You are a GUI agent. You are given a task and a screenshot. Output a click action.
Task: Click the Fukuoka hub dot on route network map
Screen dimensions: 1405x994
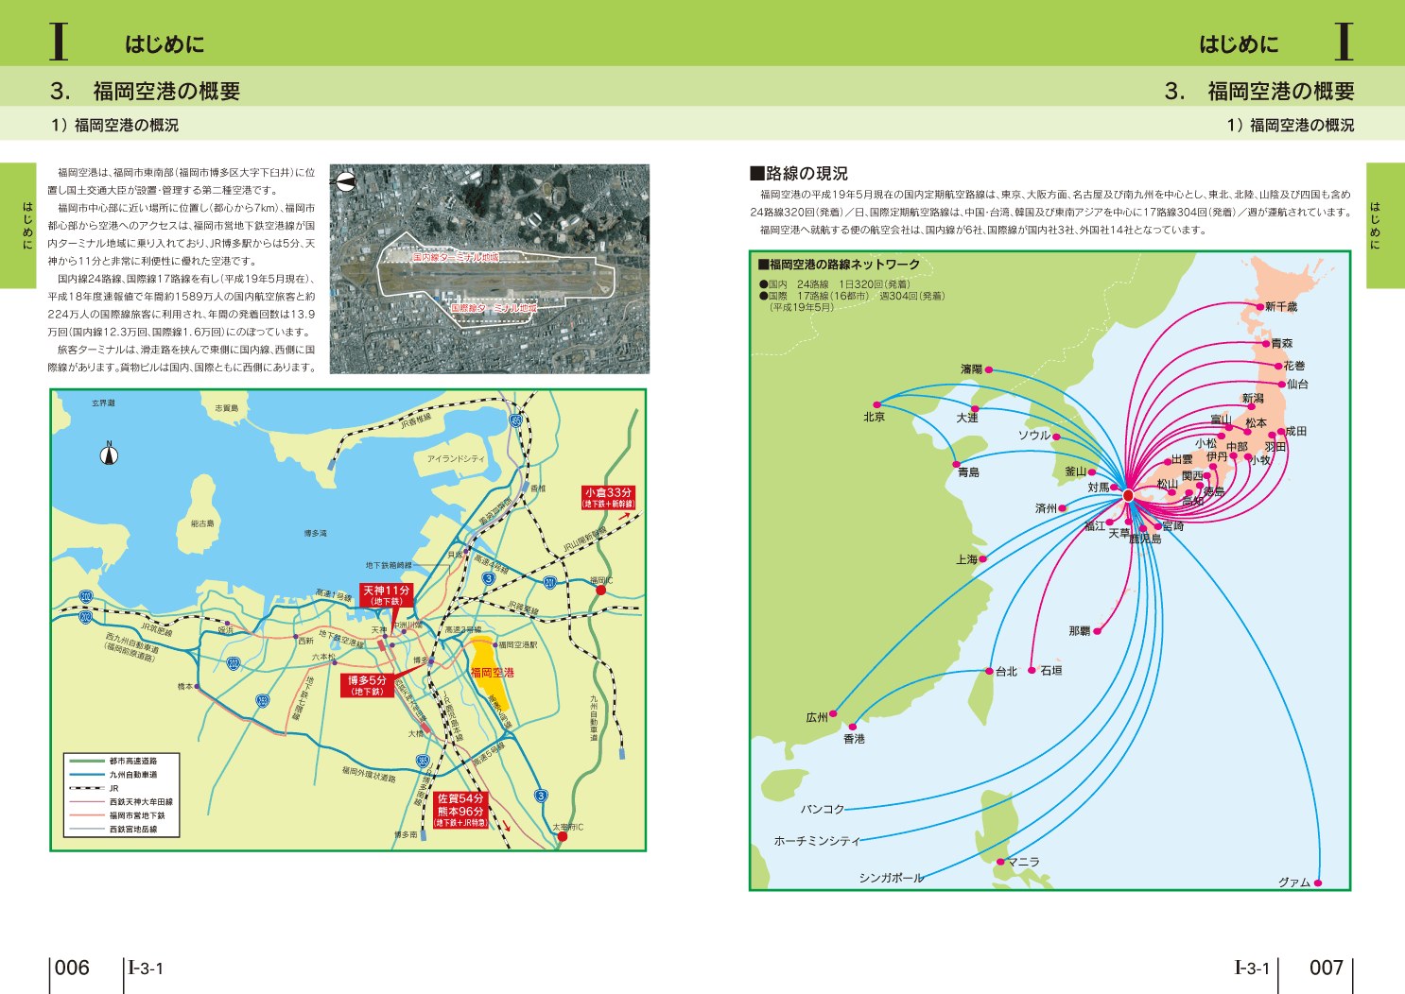(1128, 495)
